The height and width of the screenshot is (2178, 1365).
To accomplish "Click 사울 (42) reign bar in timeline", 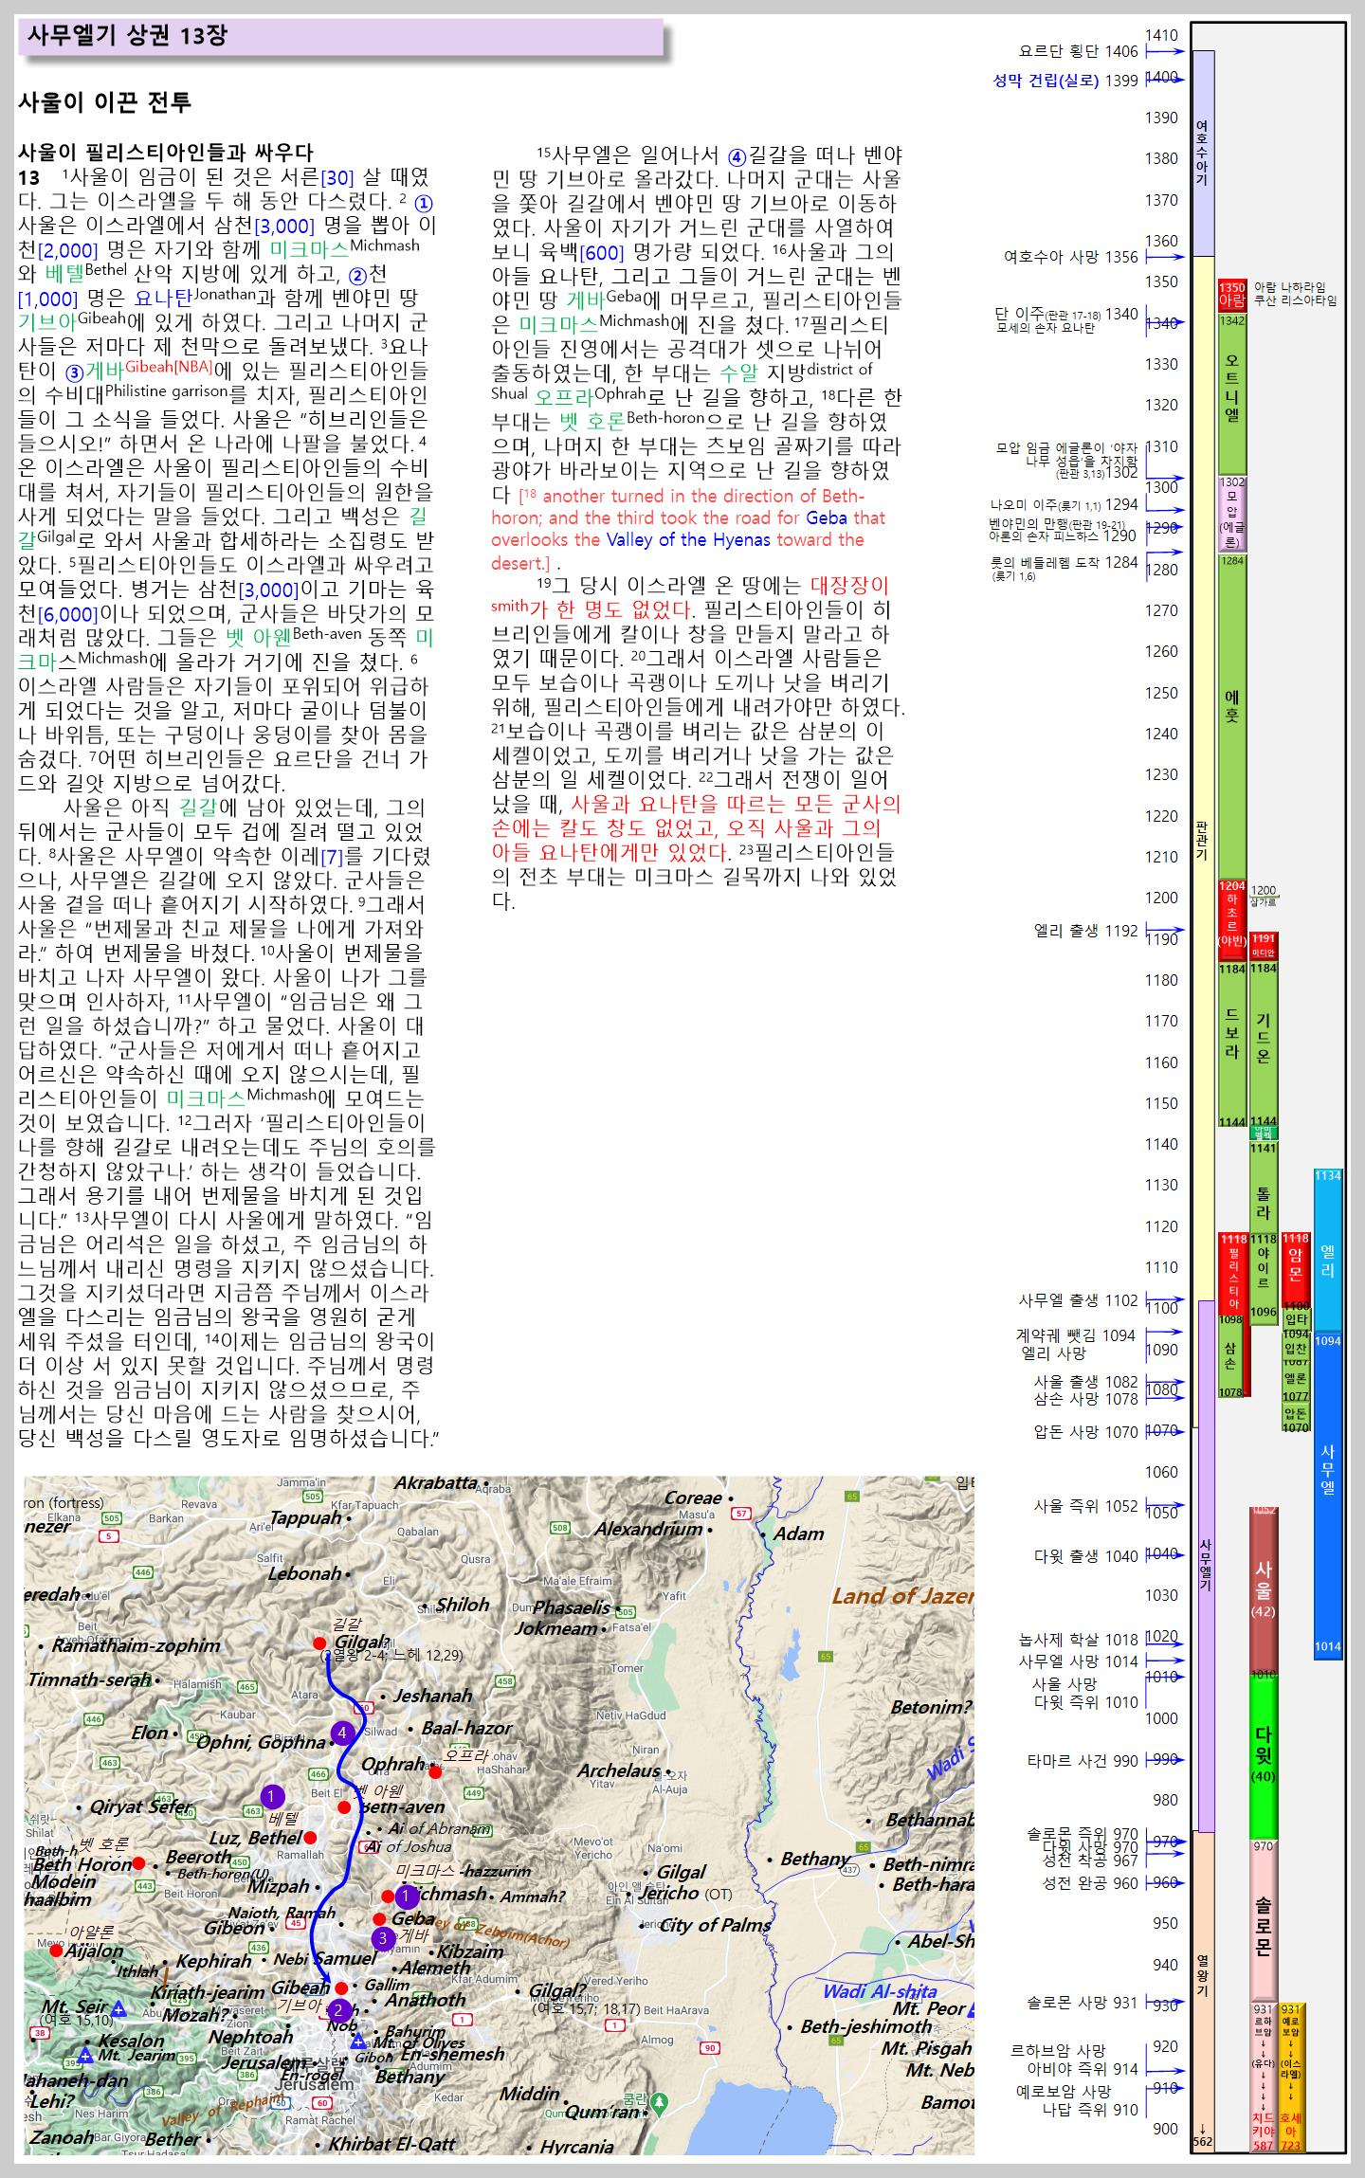I will click(1264, 1589).
